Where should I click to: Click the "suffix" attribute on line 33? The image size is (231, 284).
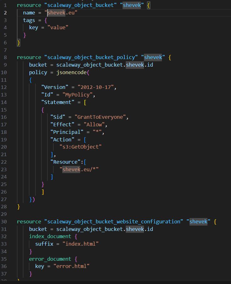tap(44, 244)
